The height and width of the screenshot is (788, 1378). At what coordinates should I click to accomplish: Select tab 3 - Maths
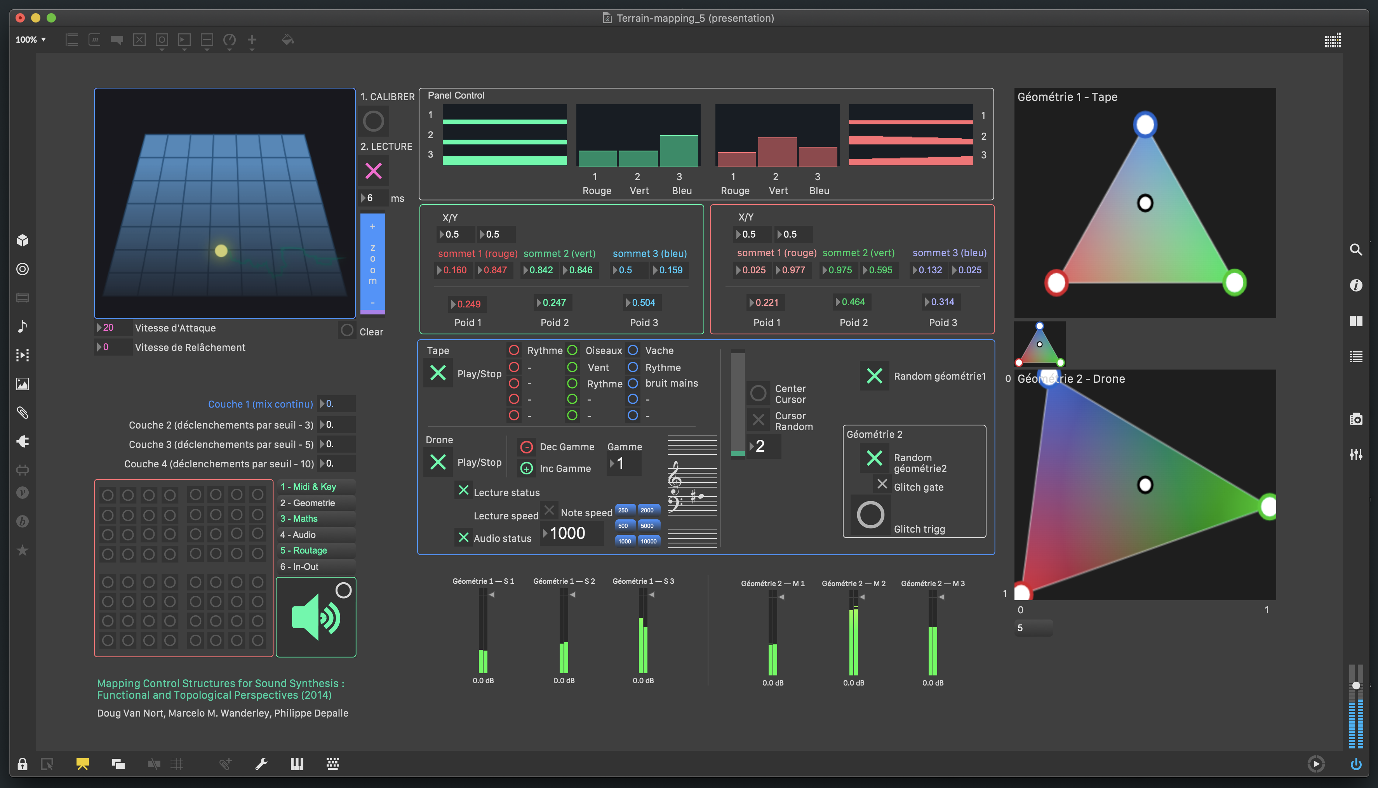tap(316, 519)
